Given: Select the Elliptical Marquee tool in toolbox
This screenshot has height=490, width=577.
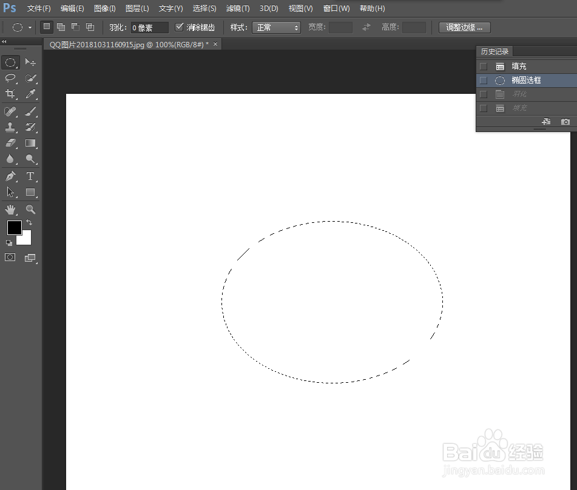Looking at the screenshot, I should pyautogui.click(x=10, y=62).
